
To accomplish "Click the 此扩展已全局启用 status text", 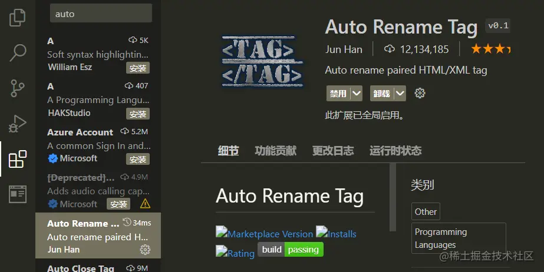I will click(x=365, y=115).
